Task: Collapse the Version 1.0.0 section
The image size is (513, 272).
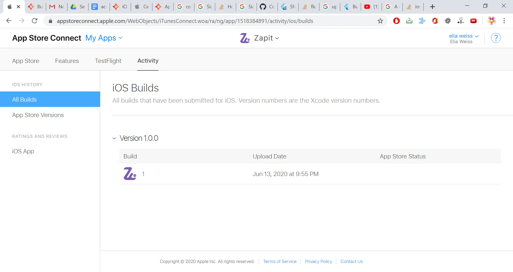Action: pos(114,138)
